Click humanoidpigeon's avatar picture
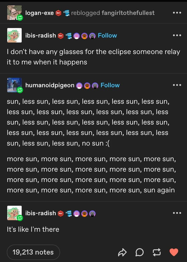This screenshot has width=187, height=262. (15, 85)
